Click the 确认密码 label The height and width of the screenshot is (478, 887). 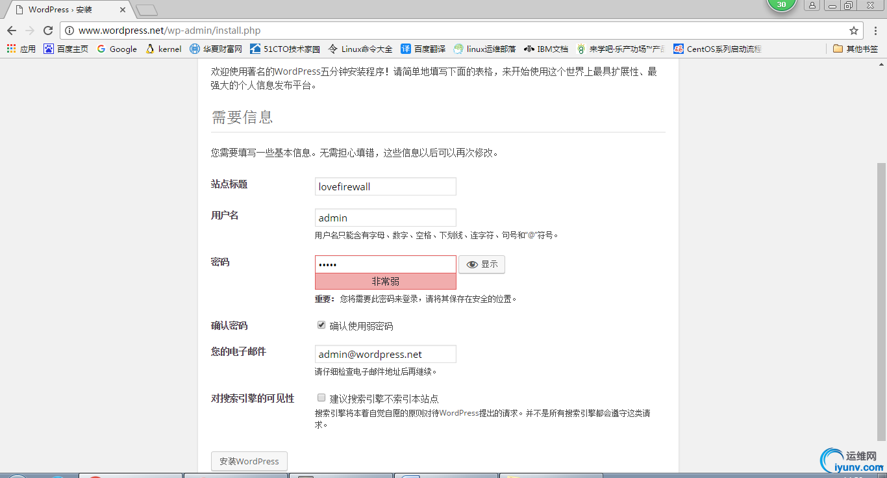[229, 326]
